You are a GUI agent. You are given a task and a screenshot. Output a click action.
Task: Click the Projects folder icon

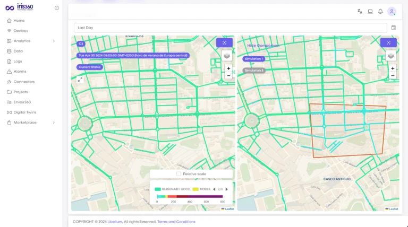pyautogui.click(x=9, y=92)
